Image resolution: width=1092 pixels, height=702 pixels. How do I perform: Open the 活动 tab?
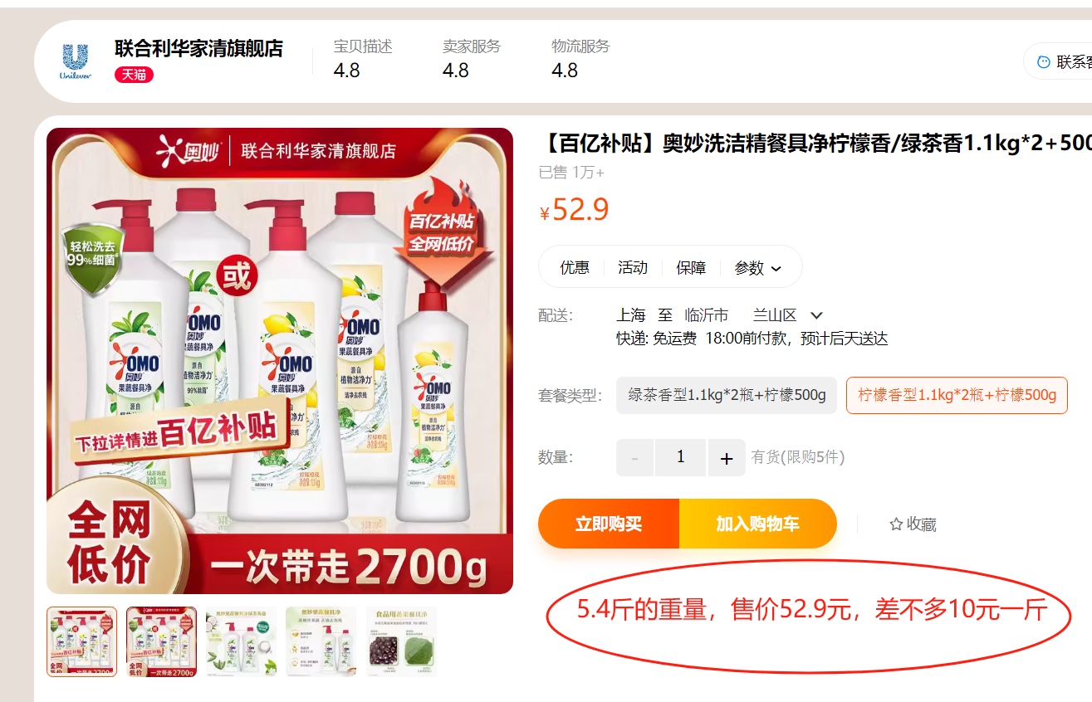[x=633, y=267]
